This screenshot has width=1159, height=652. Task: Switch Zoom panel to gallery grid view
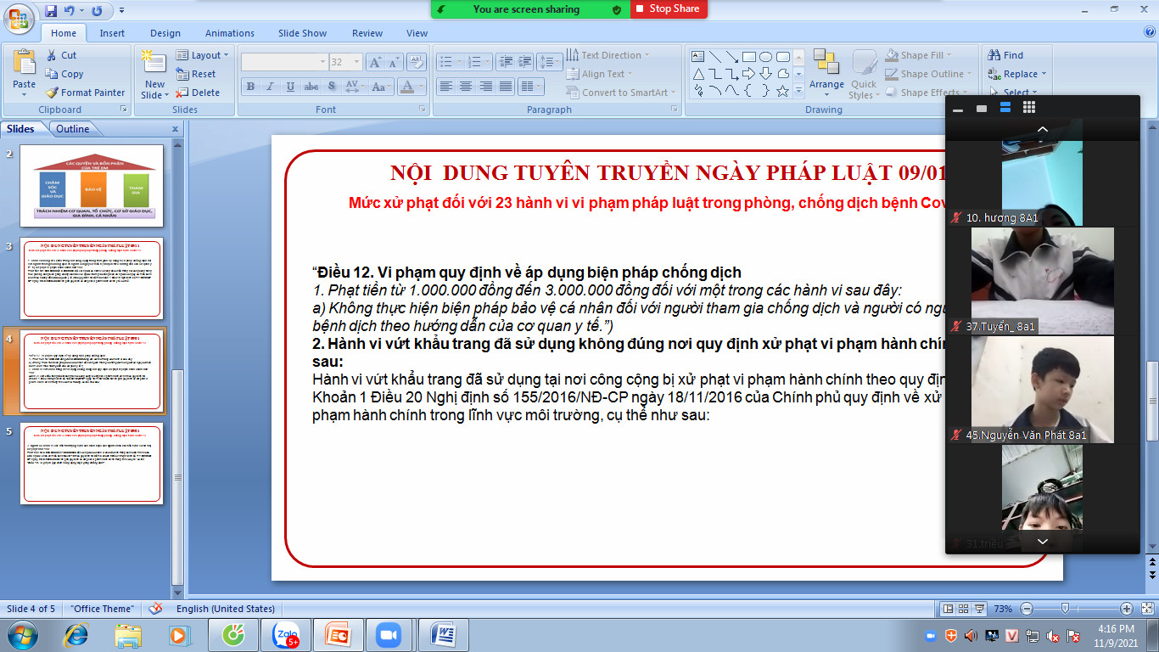point(1029,108)
